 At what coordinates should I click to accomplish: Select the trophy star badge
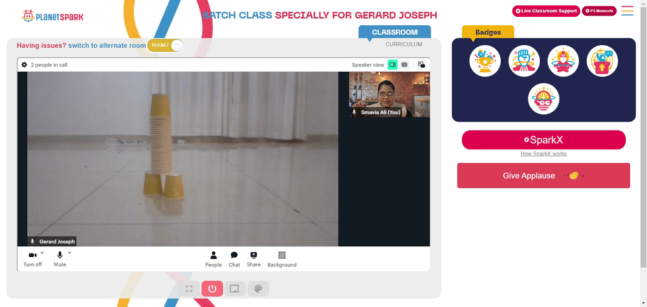485,61
